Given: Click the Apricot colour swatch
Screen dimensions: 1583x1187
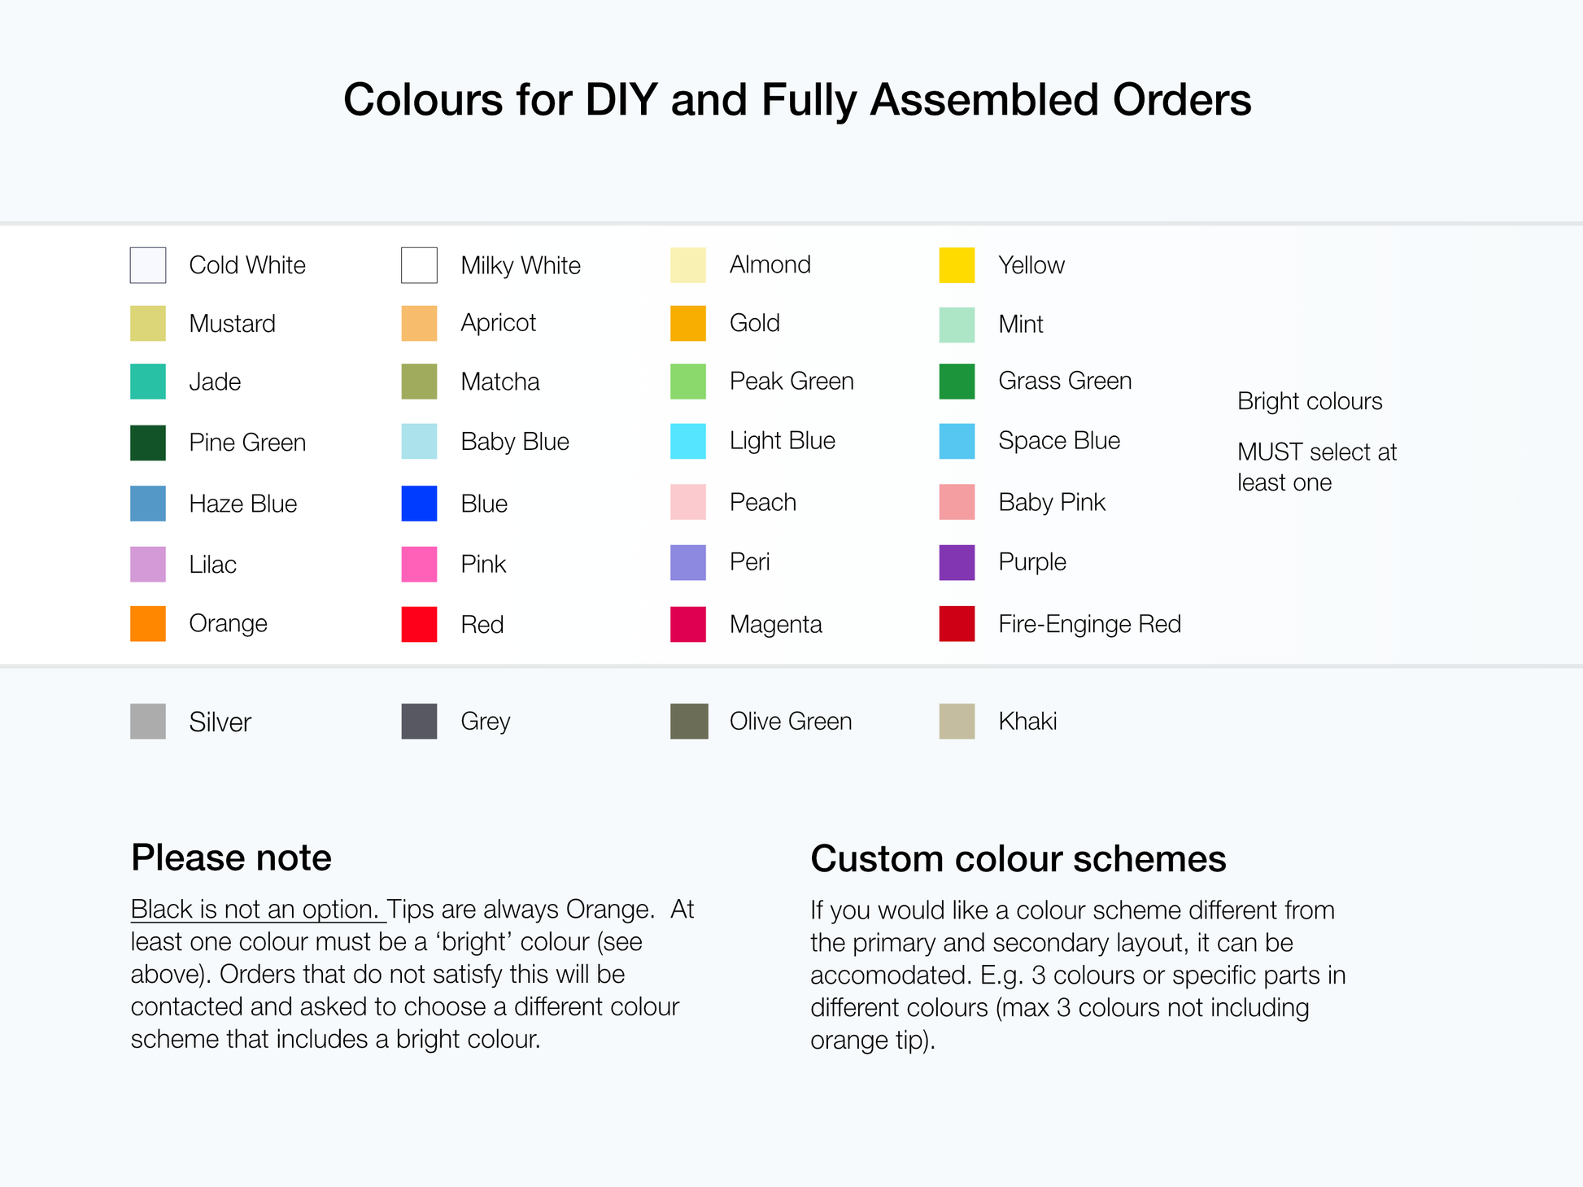Looking at the screenshot, I should [419, 323].
